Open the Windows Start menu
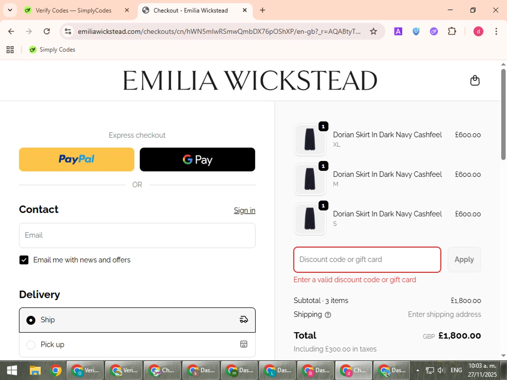Screen dimensions: 507x380 [x=12, y=371]
